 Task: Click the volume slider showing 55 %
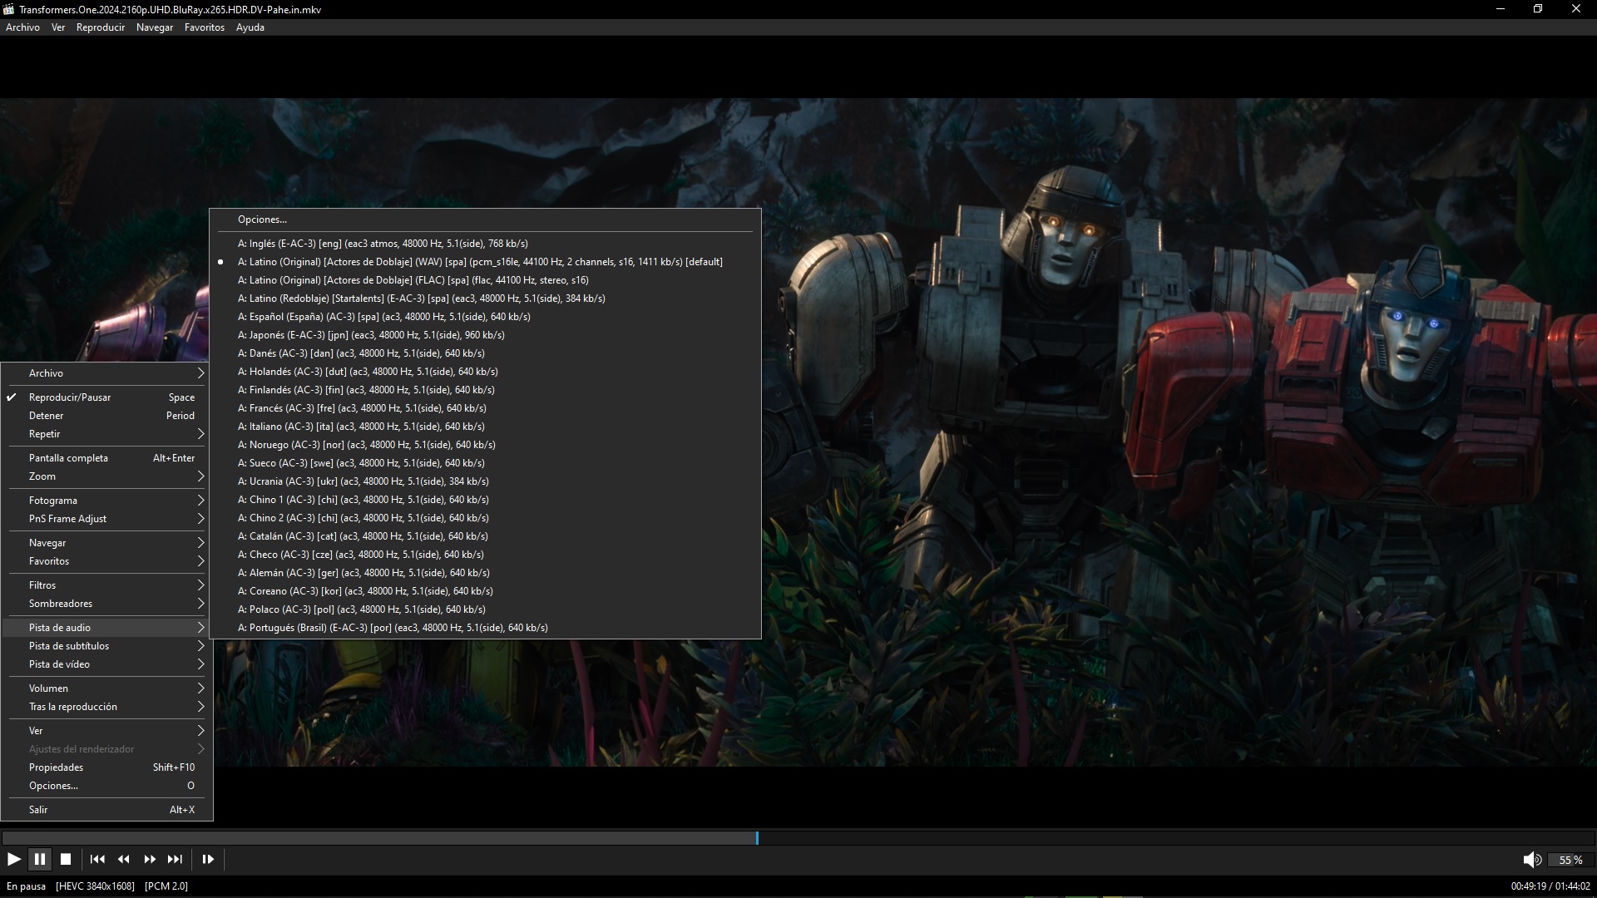click(x=1570, y=860)
